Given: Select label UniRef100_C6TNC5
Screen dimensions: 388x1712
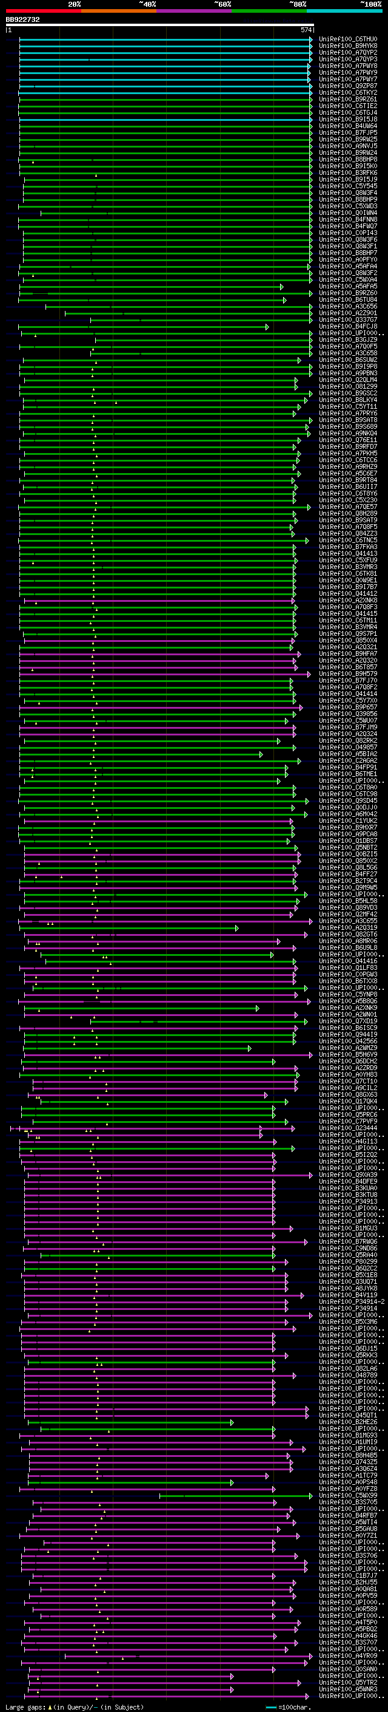Looking at the screenshot, I should (x=348, y=541).
